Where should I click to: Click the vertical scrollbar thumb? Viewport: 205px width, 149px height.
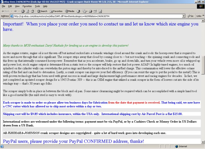pyautogui.click(x=203, y=65)
